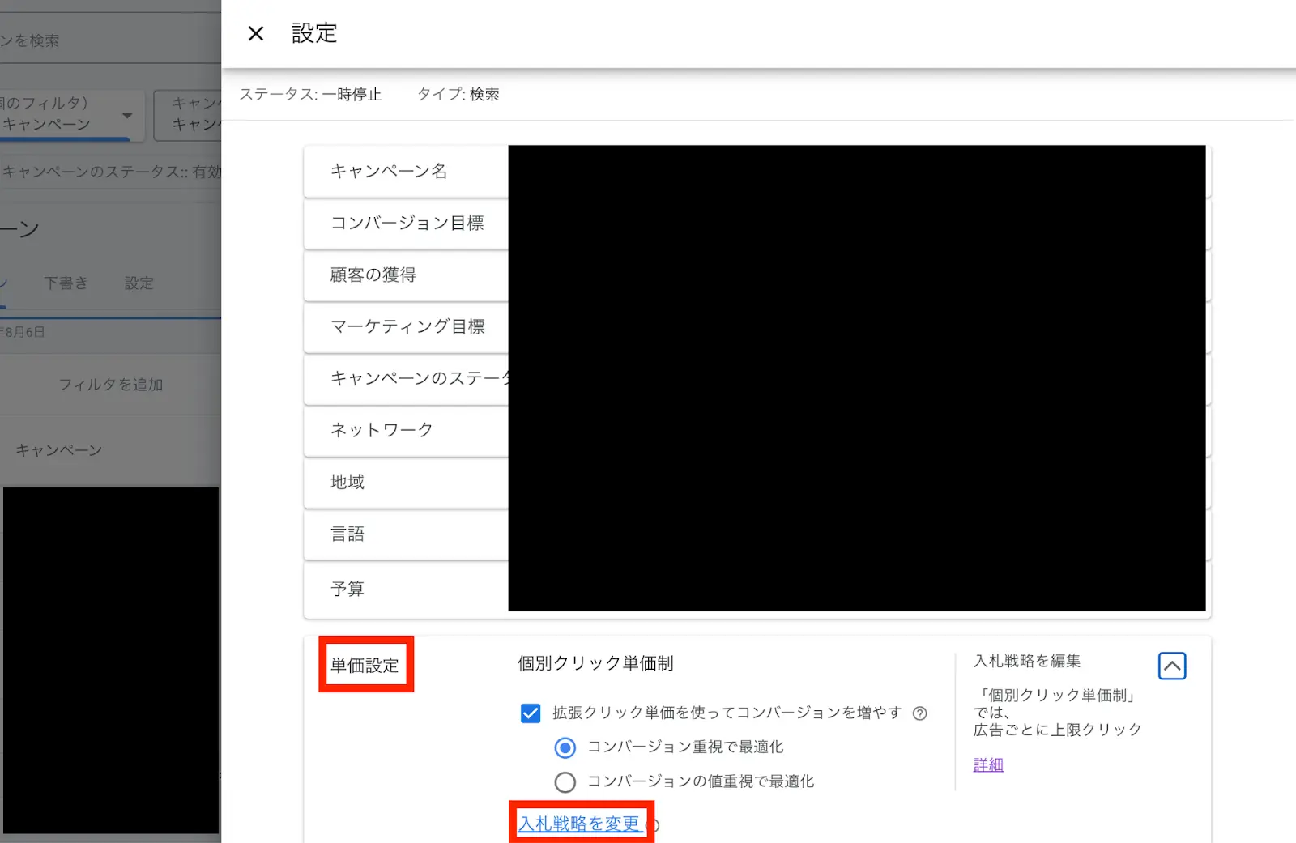Collapse the 入札戦略を編集 panel chevron
1296x843 pixels.
(1172, 666)
